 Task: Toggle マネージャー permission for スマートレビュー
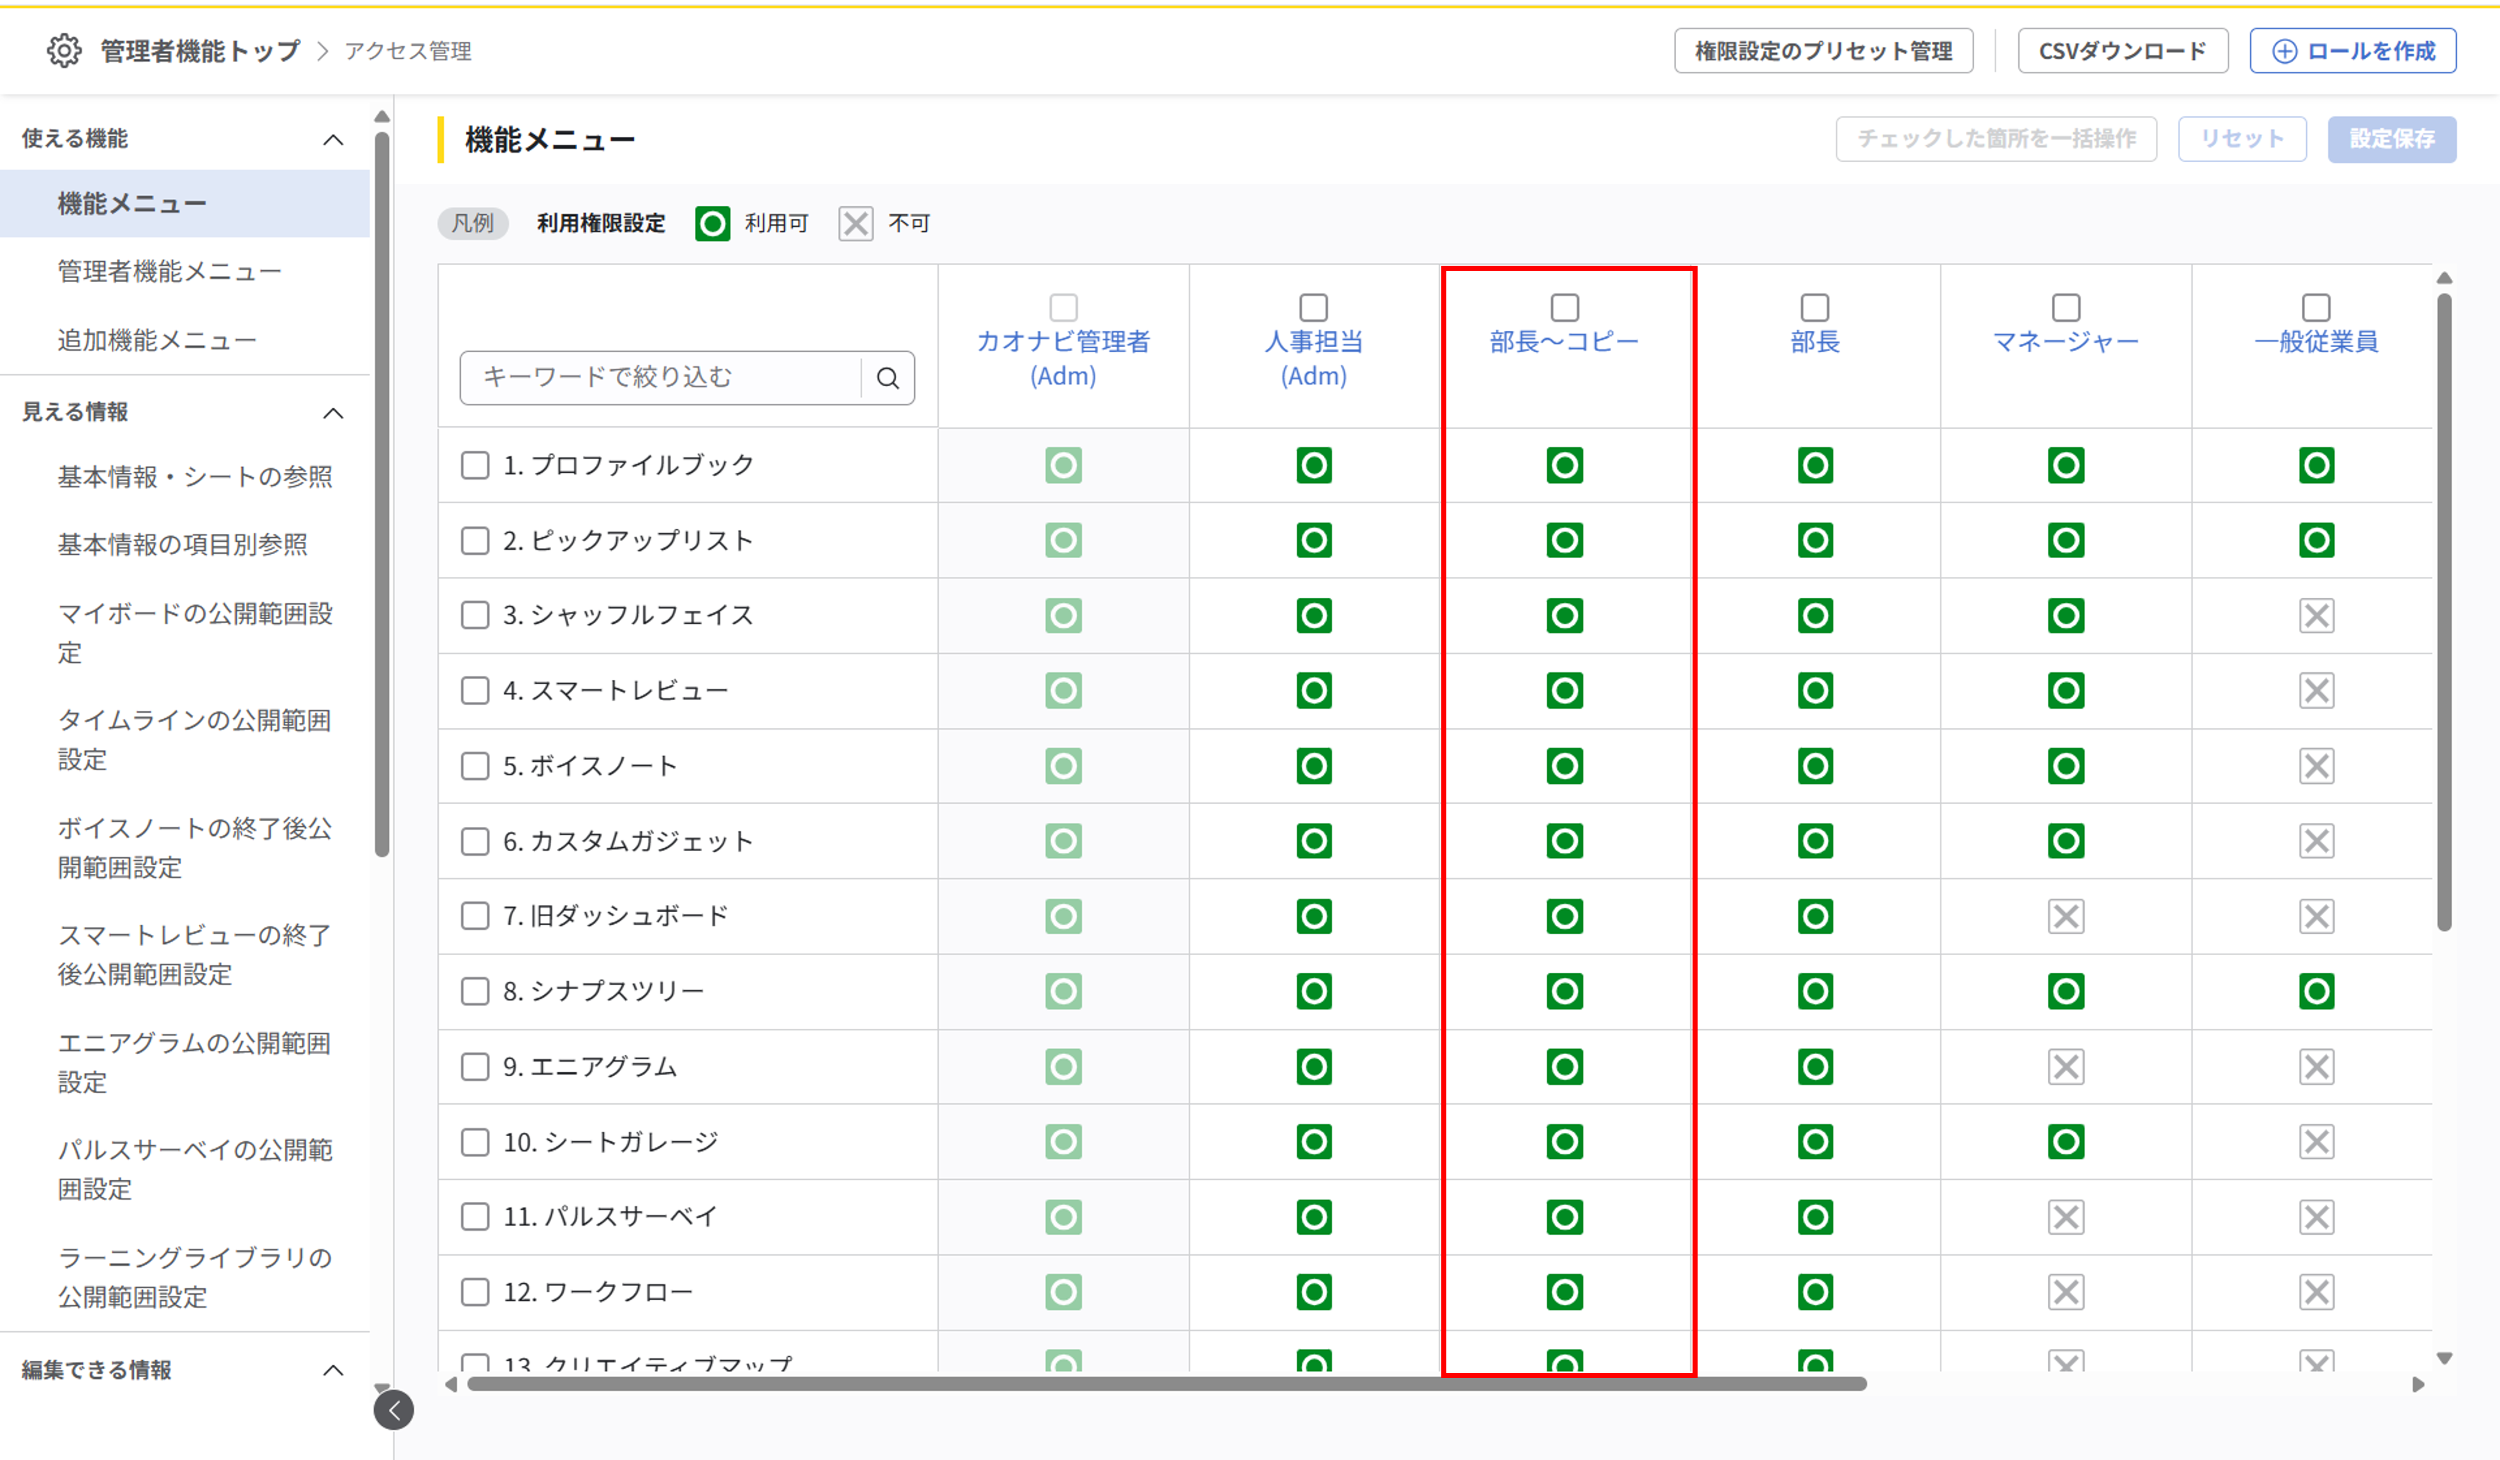2066,691
